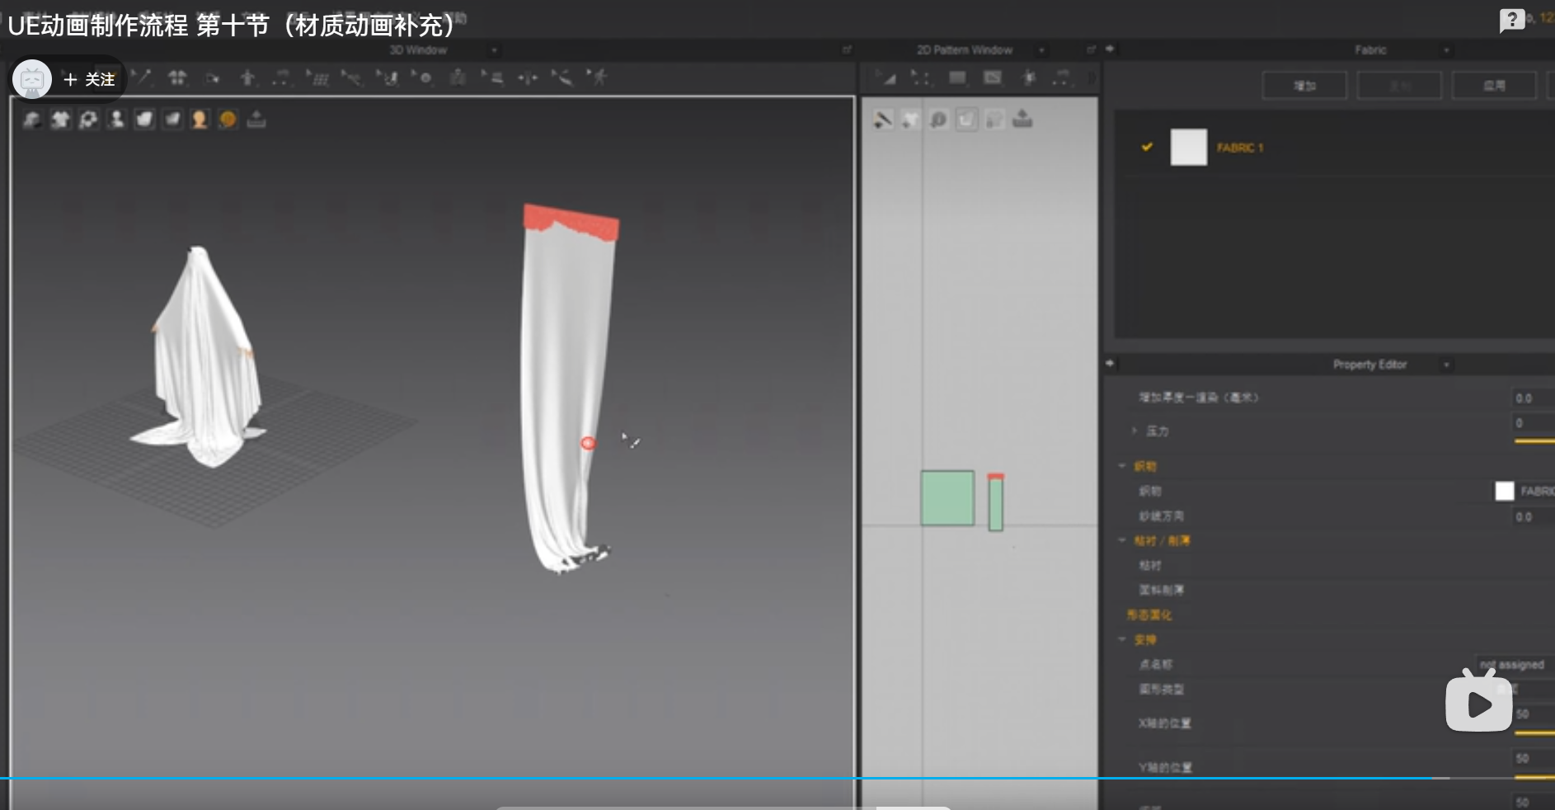The width and height of the screenshot is (1555, 810).
Task: Click the 增加 button in Fabric panel
Action: (x=1304, y=86)
